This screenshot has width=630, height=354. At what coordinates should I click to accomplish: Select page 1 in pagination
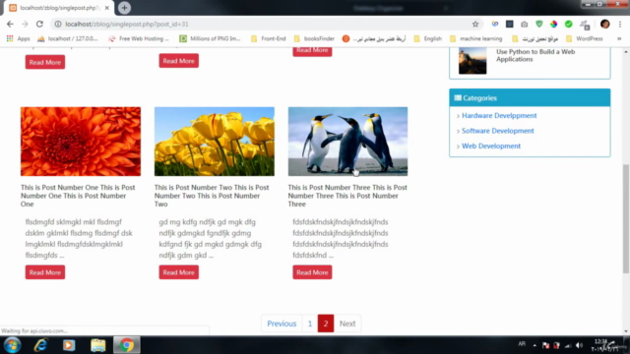coord(310,324)
